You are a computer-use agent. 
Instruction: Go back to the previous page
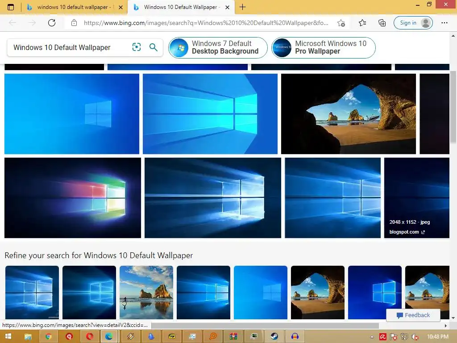[x=12, y=23]
